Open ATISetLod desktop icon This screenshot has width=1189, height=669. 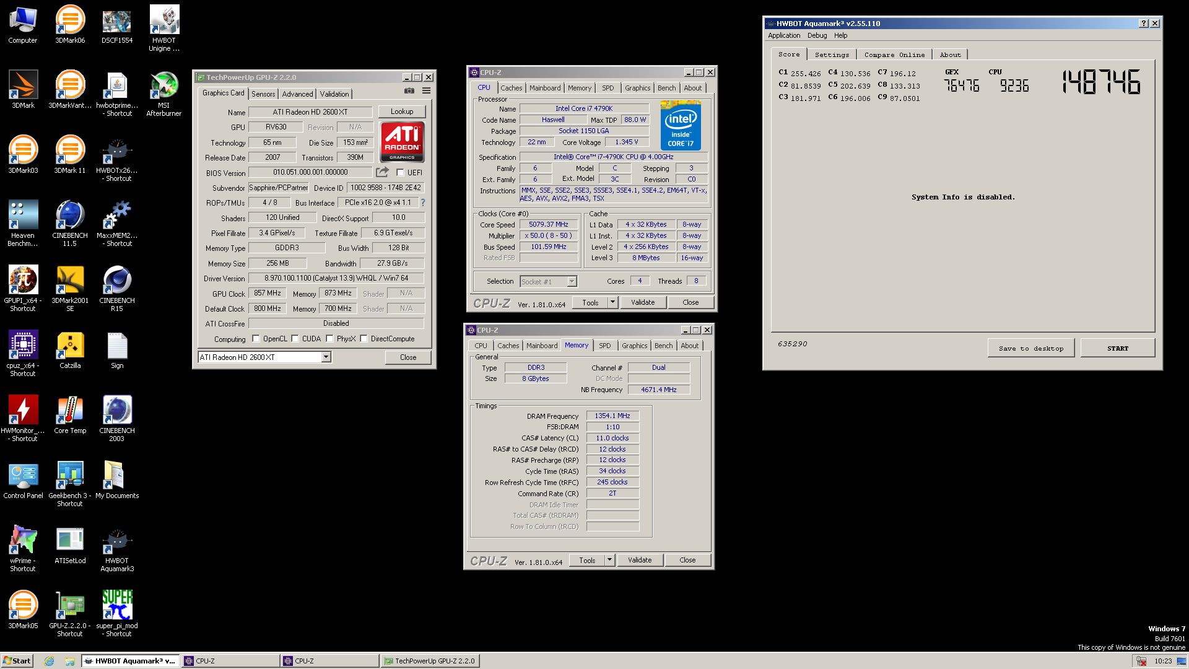(70, 545)
